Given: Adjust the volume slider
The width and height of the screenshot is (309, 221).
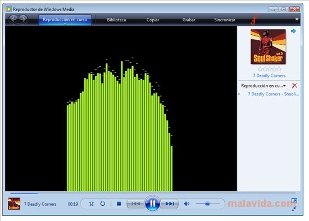Looking at the screenshot, I should coord(208,204).
